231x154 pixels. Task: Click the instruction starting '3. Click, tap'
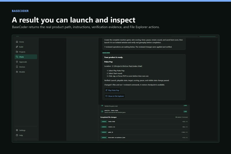(x=128, y=76)
